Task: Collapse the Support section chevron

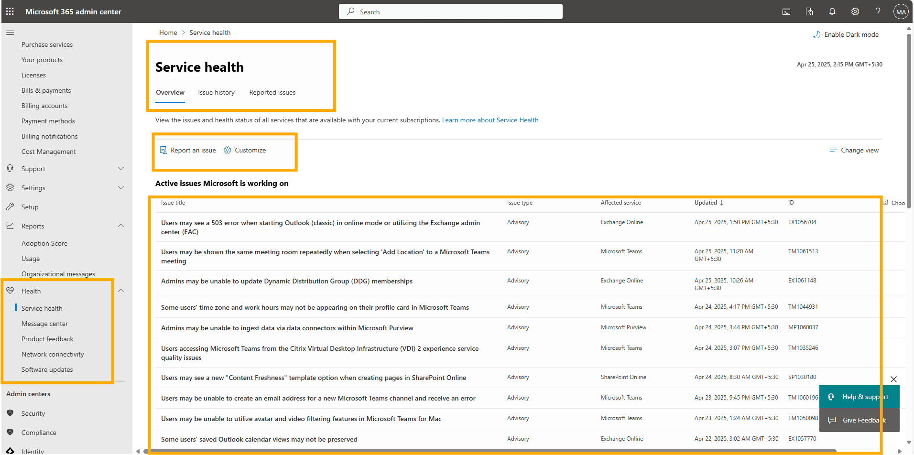Action: pos(121,168)
